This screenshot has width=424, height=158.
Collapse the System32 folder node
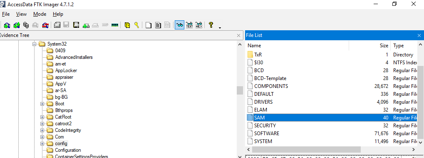(x=34, y=44)
